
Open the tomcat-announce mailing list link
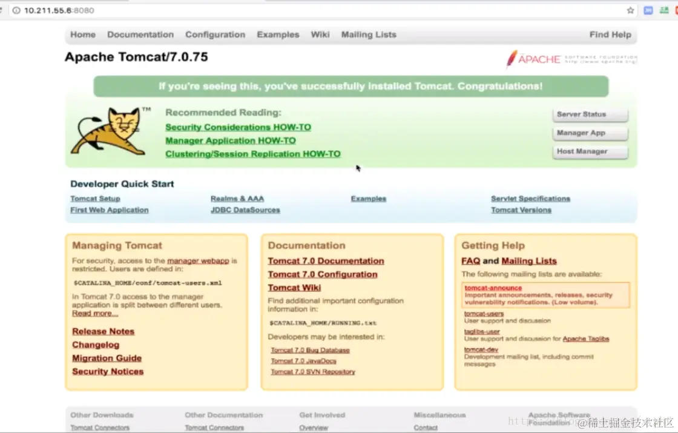coord(493,288)
